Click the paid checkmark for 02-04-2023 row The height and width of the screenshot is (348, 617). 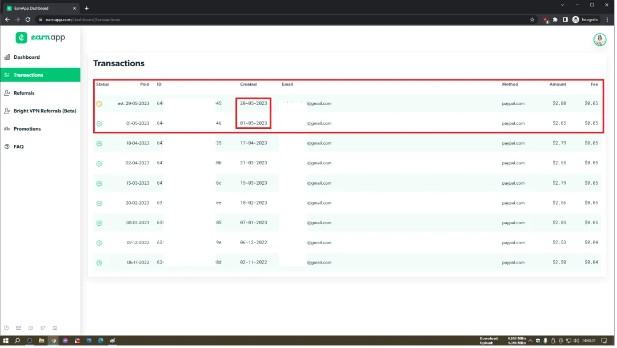pyautogui.click(x=99, y=164)
